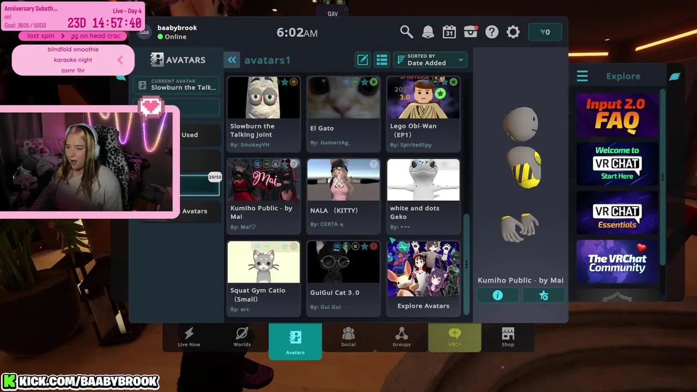Select the 20/50 favorites category
Image resolution: width=697 pixels, height=392 pixels.
[x=200, y=185]
